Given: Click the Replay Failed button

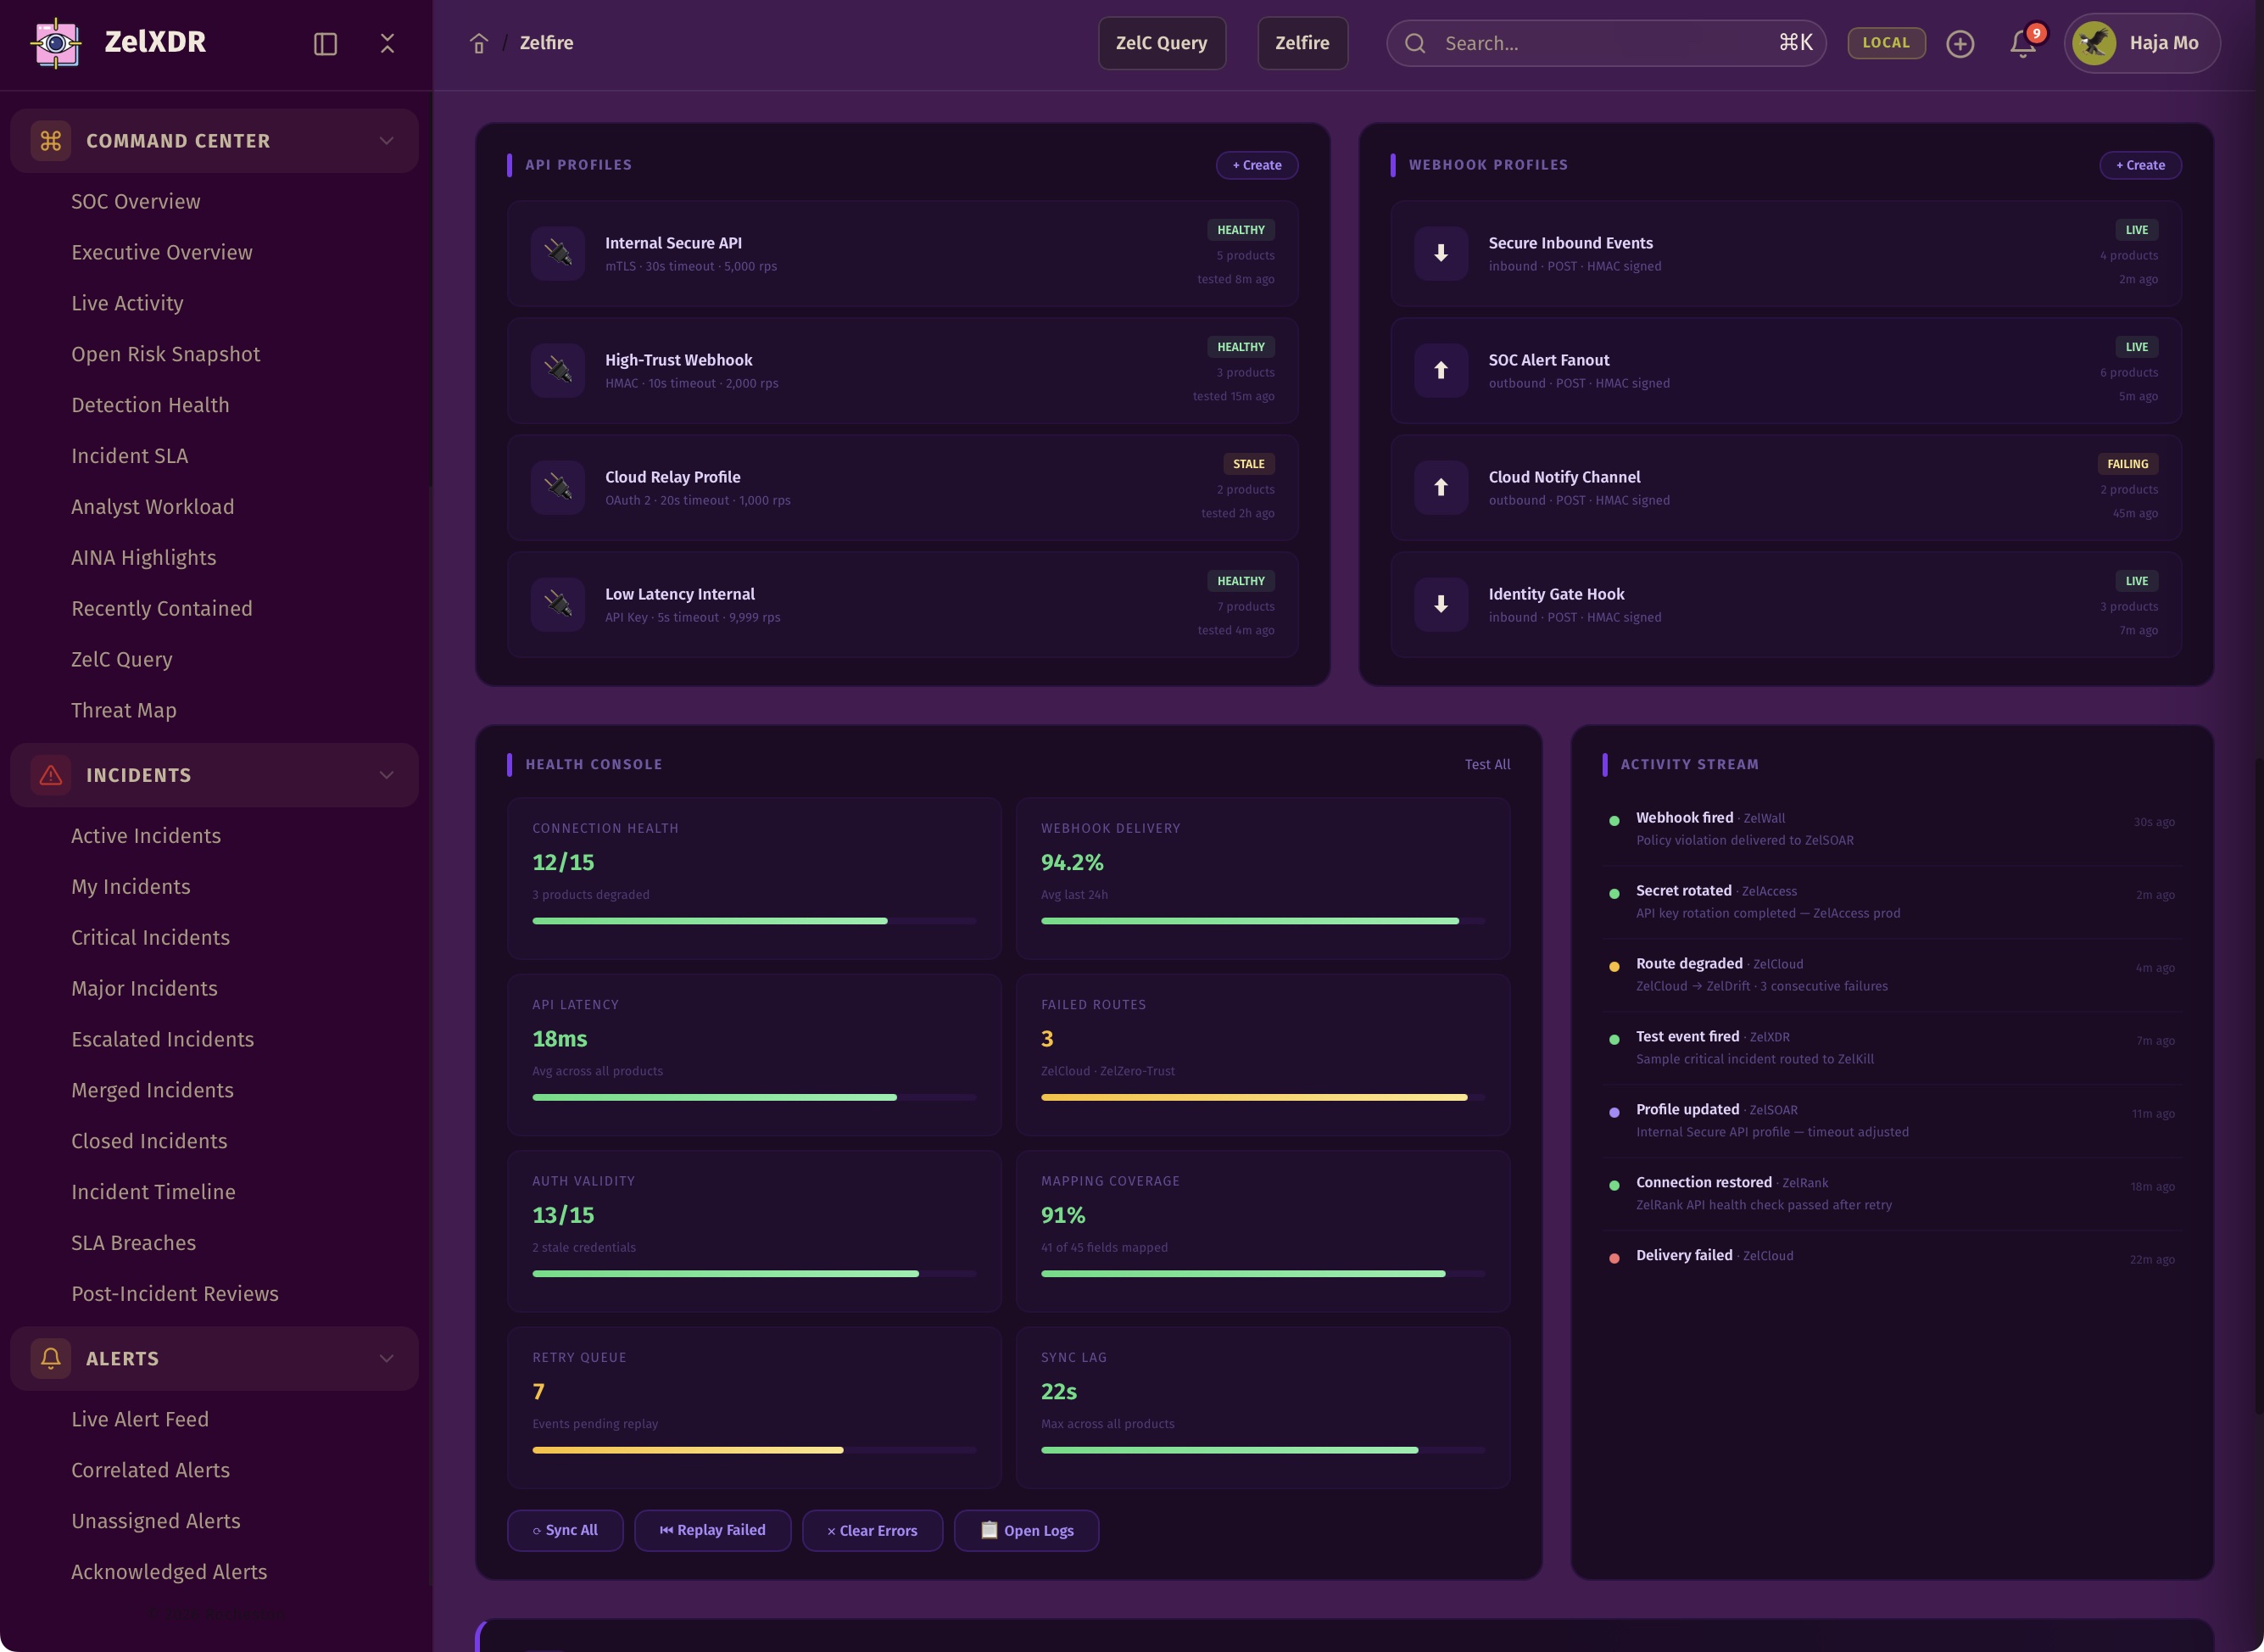Looking at the screenshot, I should [712, 1530].
